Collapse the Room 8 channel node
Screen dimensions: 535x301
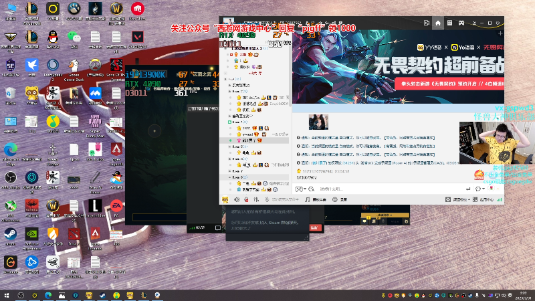pos(229,177)
